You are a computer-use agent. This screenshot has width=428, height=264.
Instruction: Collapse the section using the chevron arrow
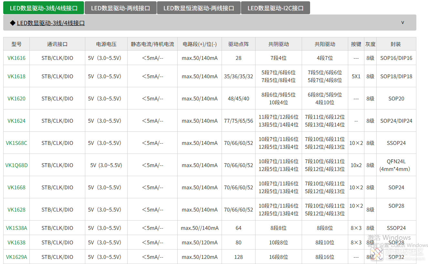pos(402,23)
